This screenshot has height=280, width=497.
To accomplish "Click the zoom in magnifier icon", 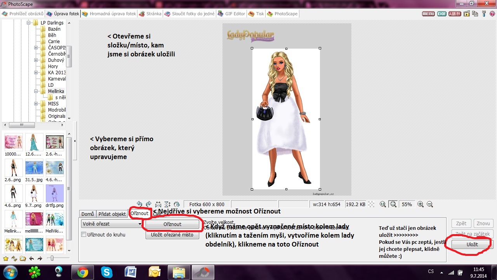I will coord(421,204).
